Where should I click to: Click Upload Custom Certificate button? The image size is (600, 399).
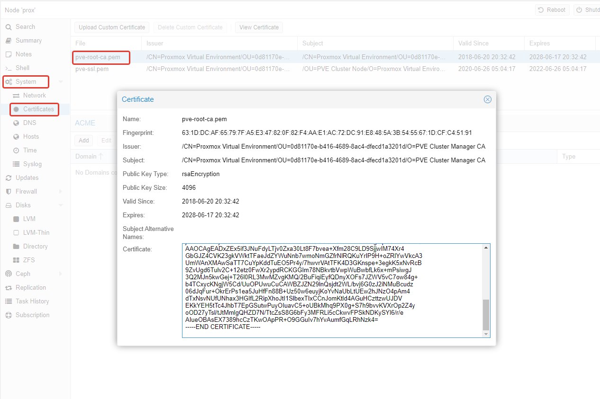tap(112, 27)
